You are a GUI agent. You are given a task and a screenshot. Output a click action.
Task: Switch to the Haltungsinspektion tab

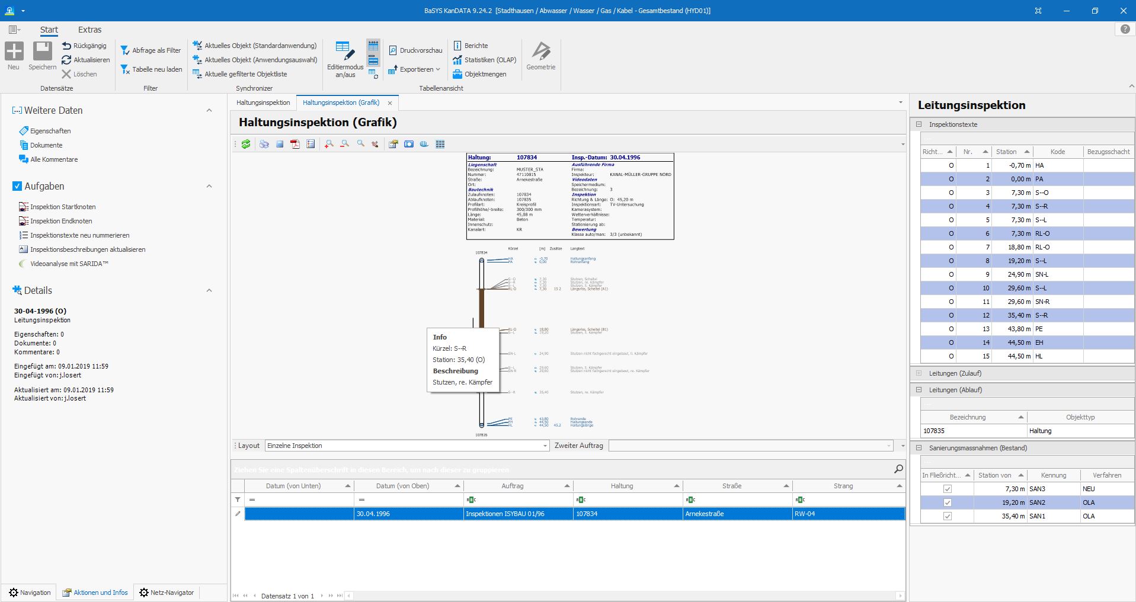263,103
